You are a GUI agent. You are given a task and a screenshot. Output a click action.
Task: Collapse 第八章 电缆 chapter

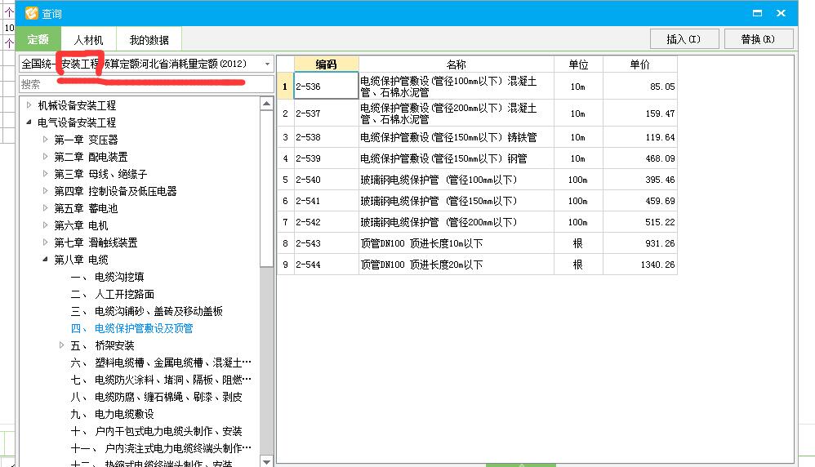[x=45, y=259]
